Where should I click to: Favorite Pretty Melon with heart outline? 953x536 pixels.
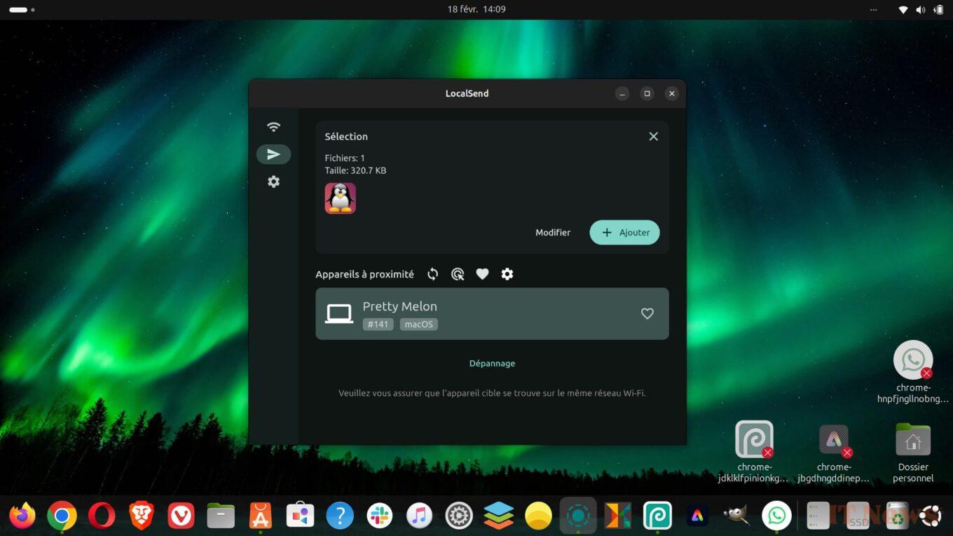(x=647, y=314)
